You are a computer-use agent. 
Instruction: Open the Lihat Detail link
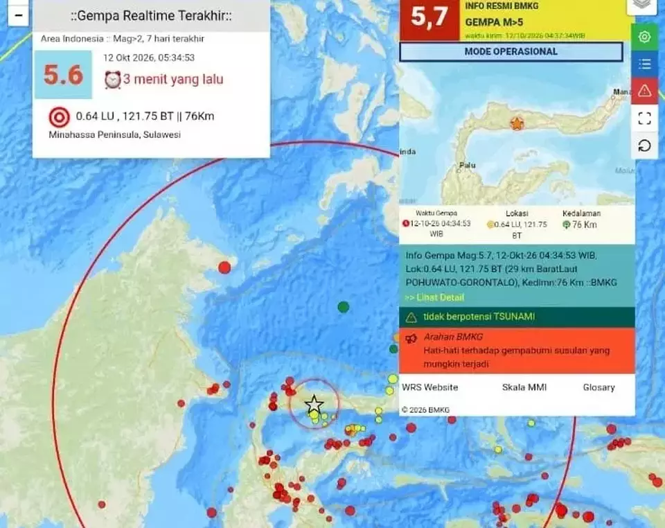click(434, 297)
